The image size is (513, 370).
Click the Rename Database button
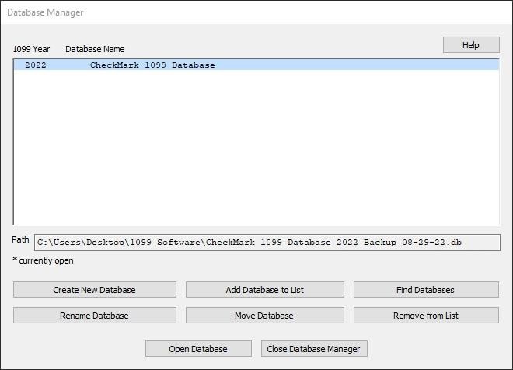[94, 316]
